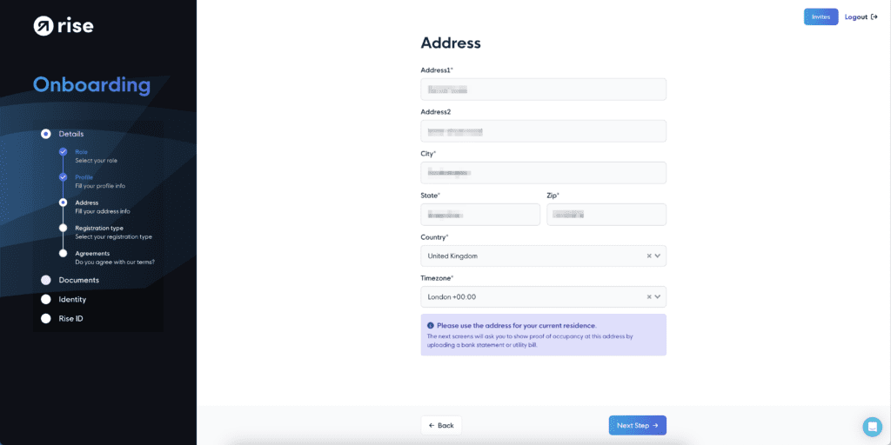Expand the Timezone dropdown chevron
Screen dimensions: 891x445
tap(658, 297)
